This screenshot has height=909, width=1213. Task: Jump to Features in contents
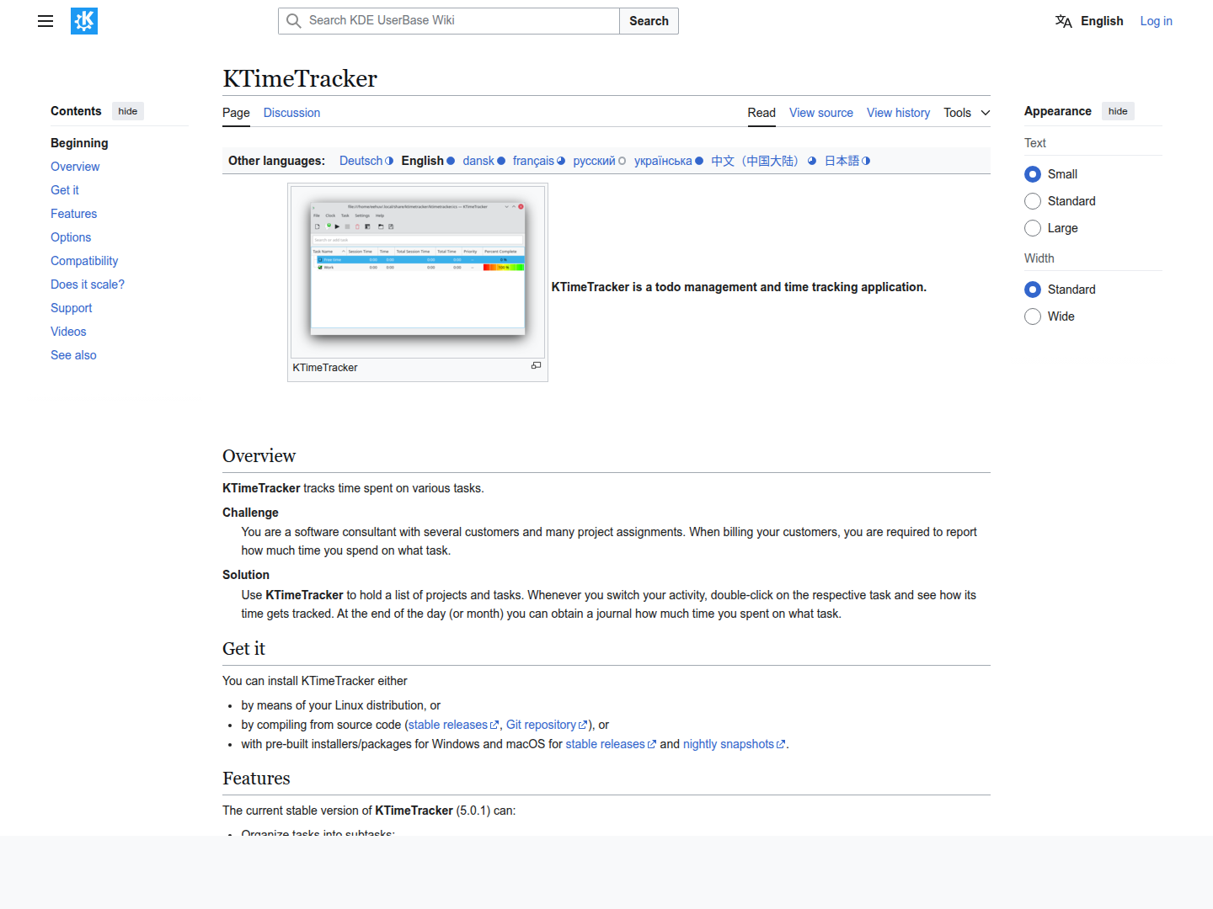click(73, 214)
